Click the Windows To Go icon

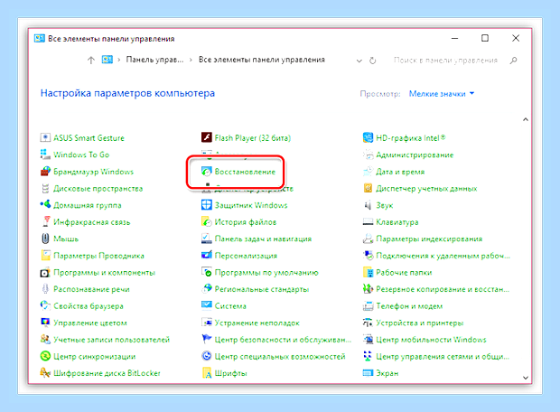45,154
